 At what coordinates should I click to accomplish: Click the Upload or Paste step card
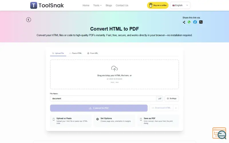pyautogui.click(x=71, y=121)
